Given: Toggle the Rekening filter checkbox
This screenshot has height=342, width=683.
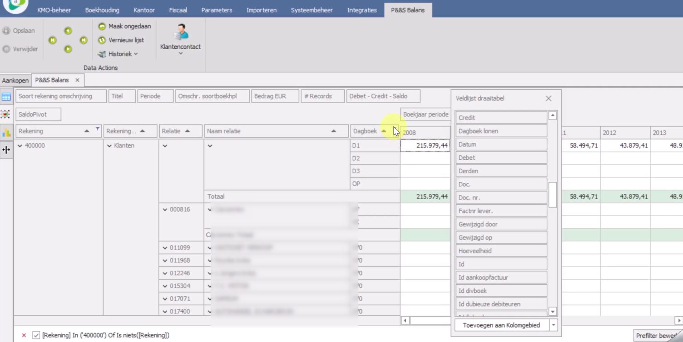Looking at the screenshot, I should pyautogui.click(x=36, y=335).
